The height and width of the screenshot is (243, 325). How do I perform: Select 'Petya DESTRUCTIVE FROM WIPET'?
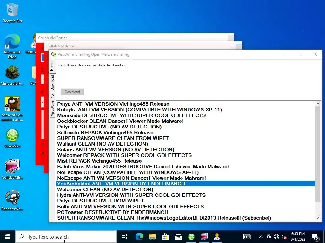click(x=186, y=201)
